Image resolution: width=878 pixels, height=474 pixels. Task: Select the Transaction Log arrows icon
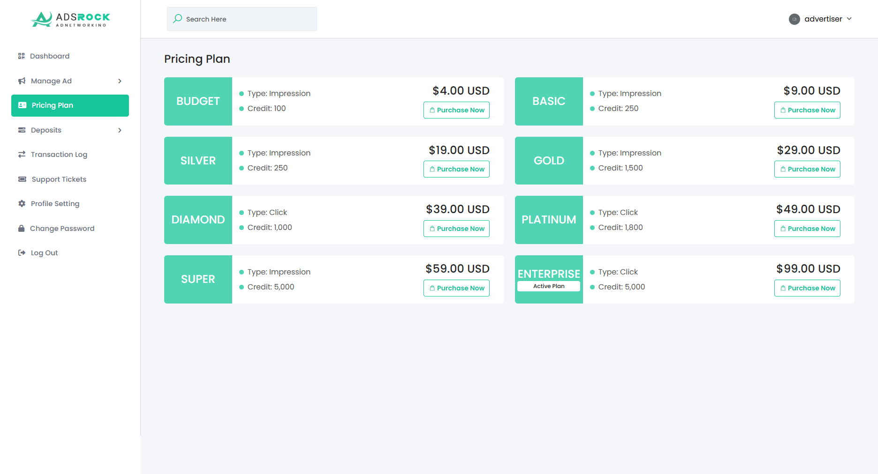click(22, 154)
